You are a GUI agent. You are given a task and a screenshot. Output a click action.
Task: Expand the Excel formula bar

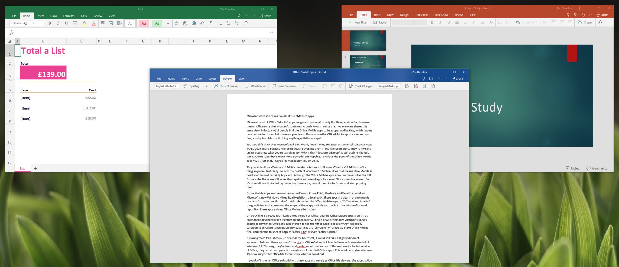click(x=271, y=33)
